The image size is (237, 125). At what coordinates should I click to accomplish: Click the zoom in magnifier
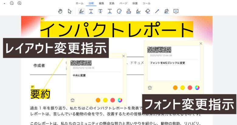pyautogui.click(x=19, y=3)
